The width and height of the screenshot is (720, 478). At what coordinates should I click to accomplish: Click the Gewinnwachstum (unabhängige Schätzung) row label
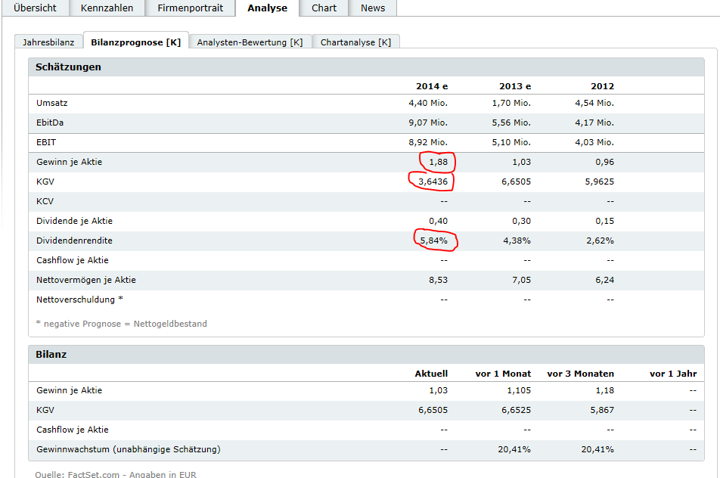[128, 449]
